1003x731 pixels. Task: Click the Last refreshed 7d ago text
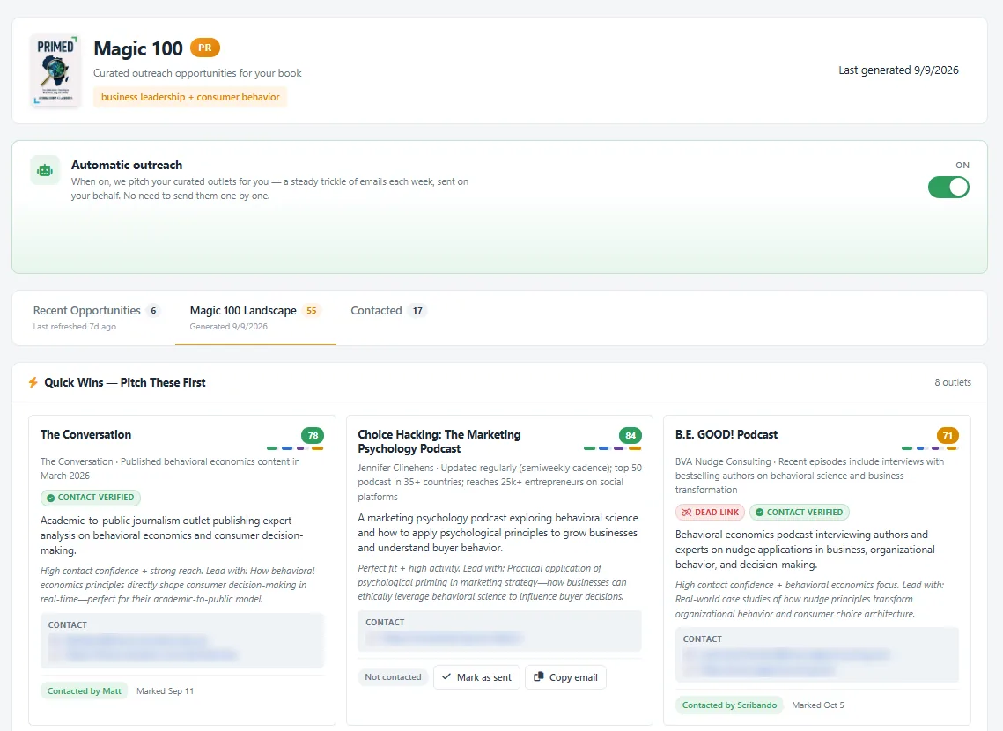tap(75, 327)
